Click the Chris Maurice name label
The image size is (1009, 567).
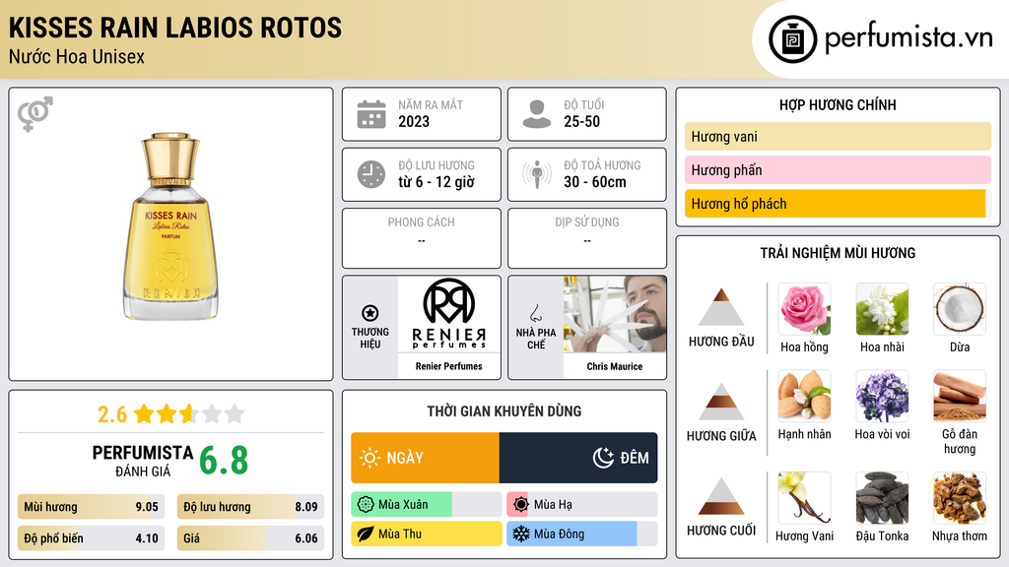tap(615, 366)
